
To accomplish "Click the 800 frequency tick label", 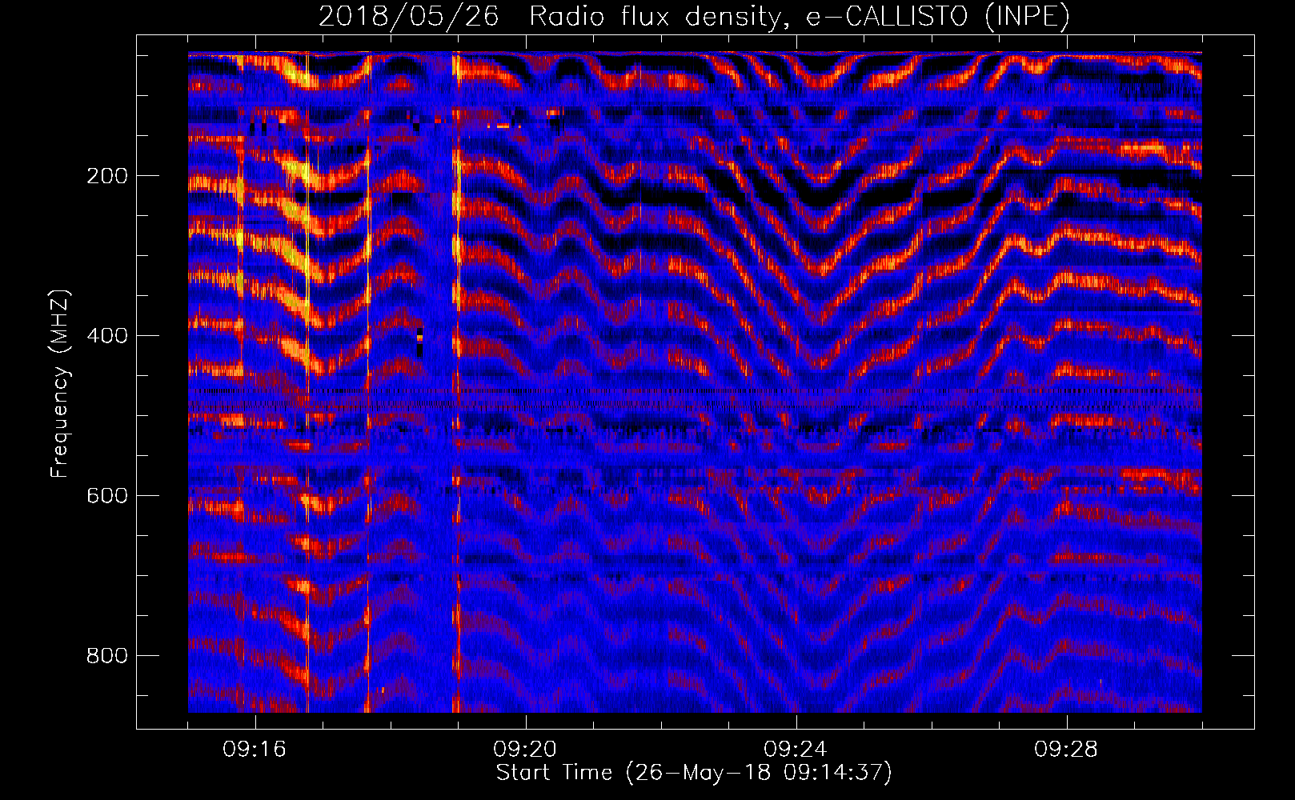I will click(x=107, y=656).
